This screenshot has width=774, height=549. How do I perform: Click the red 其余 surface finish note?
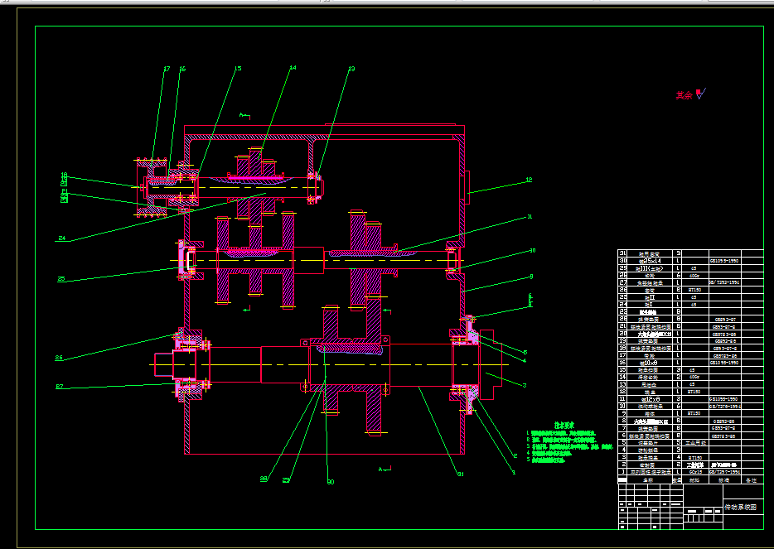[685, 96]
